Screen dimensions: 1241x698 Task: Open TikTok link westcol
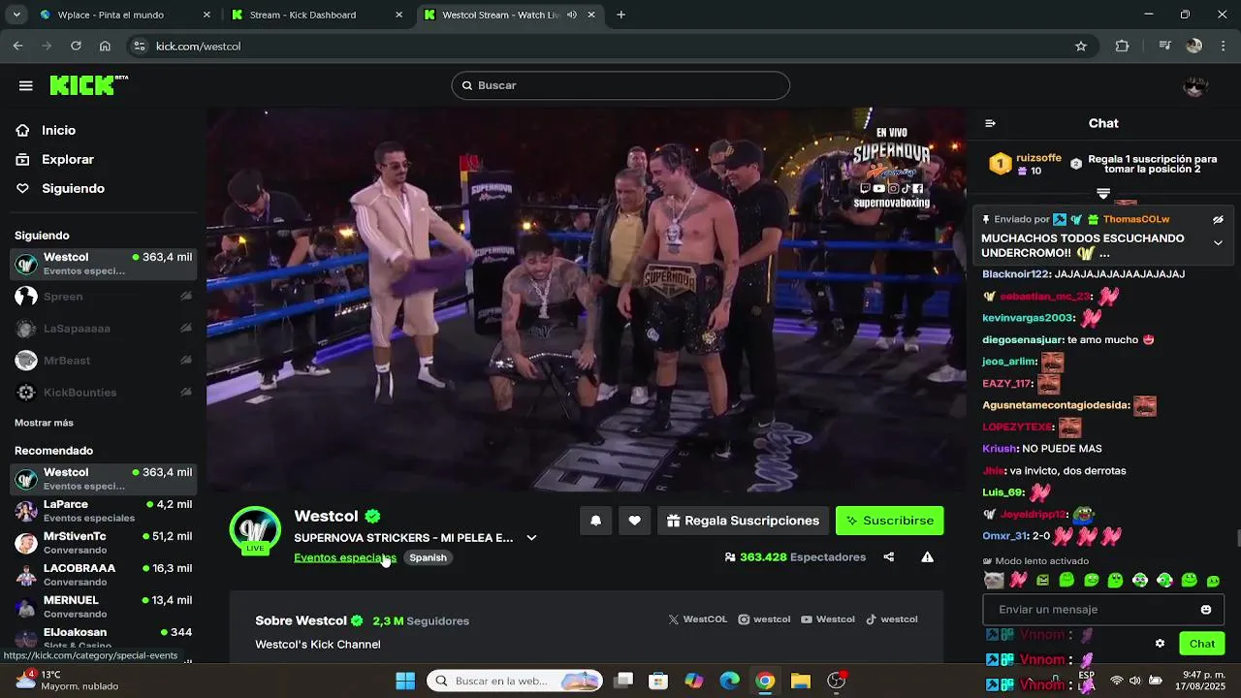891,619
